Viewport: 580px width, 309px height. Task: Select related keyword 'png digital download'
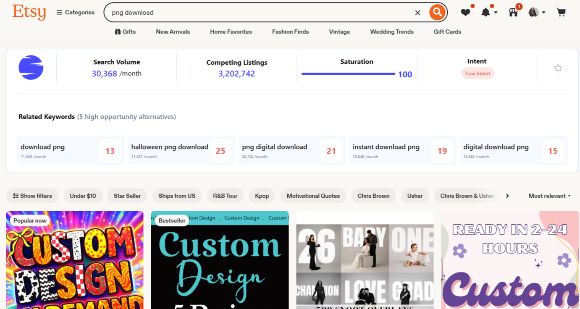point(292,150)
